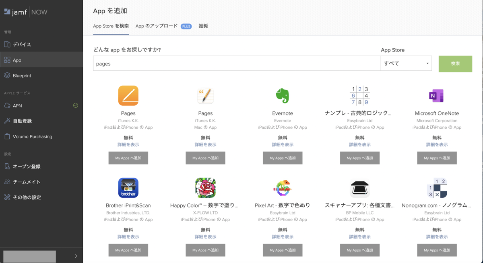Click the Brother iPrint&Scan app icon
This screenshot has width=483, height=263.
128,187
